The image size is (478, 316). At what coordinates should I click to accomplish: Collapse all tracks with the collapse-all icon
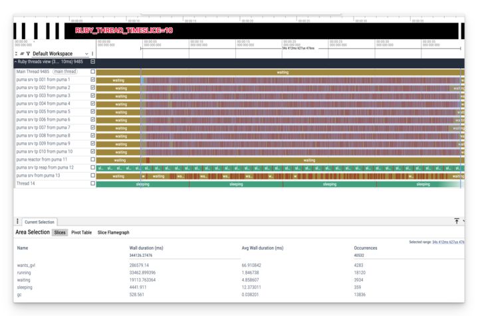click(x=16, y=54)
